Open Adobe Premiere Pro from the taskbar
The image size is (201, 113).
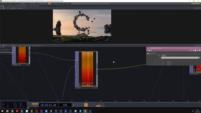coord(41,111)
